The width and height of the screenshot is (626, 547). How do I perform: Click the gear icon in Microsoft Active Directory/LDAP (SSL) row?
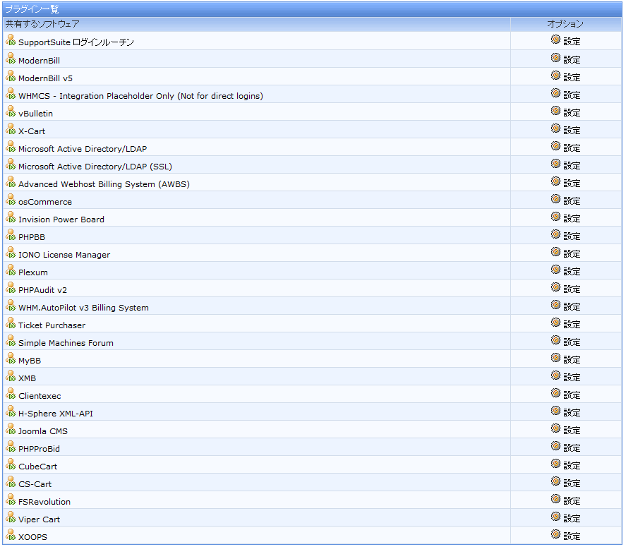[555, 164]
